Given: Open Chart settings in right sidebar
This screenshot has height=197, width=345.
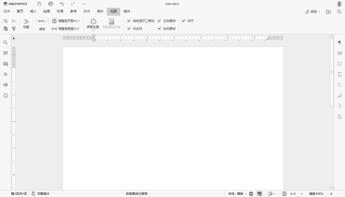Looking at the screenshot, I should pos(340,95).
